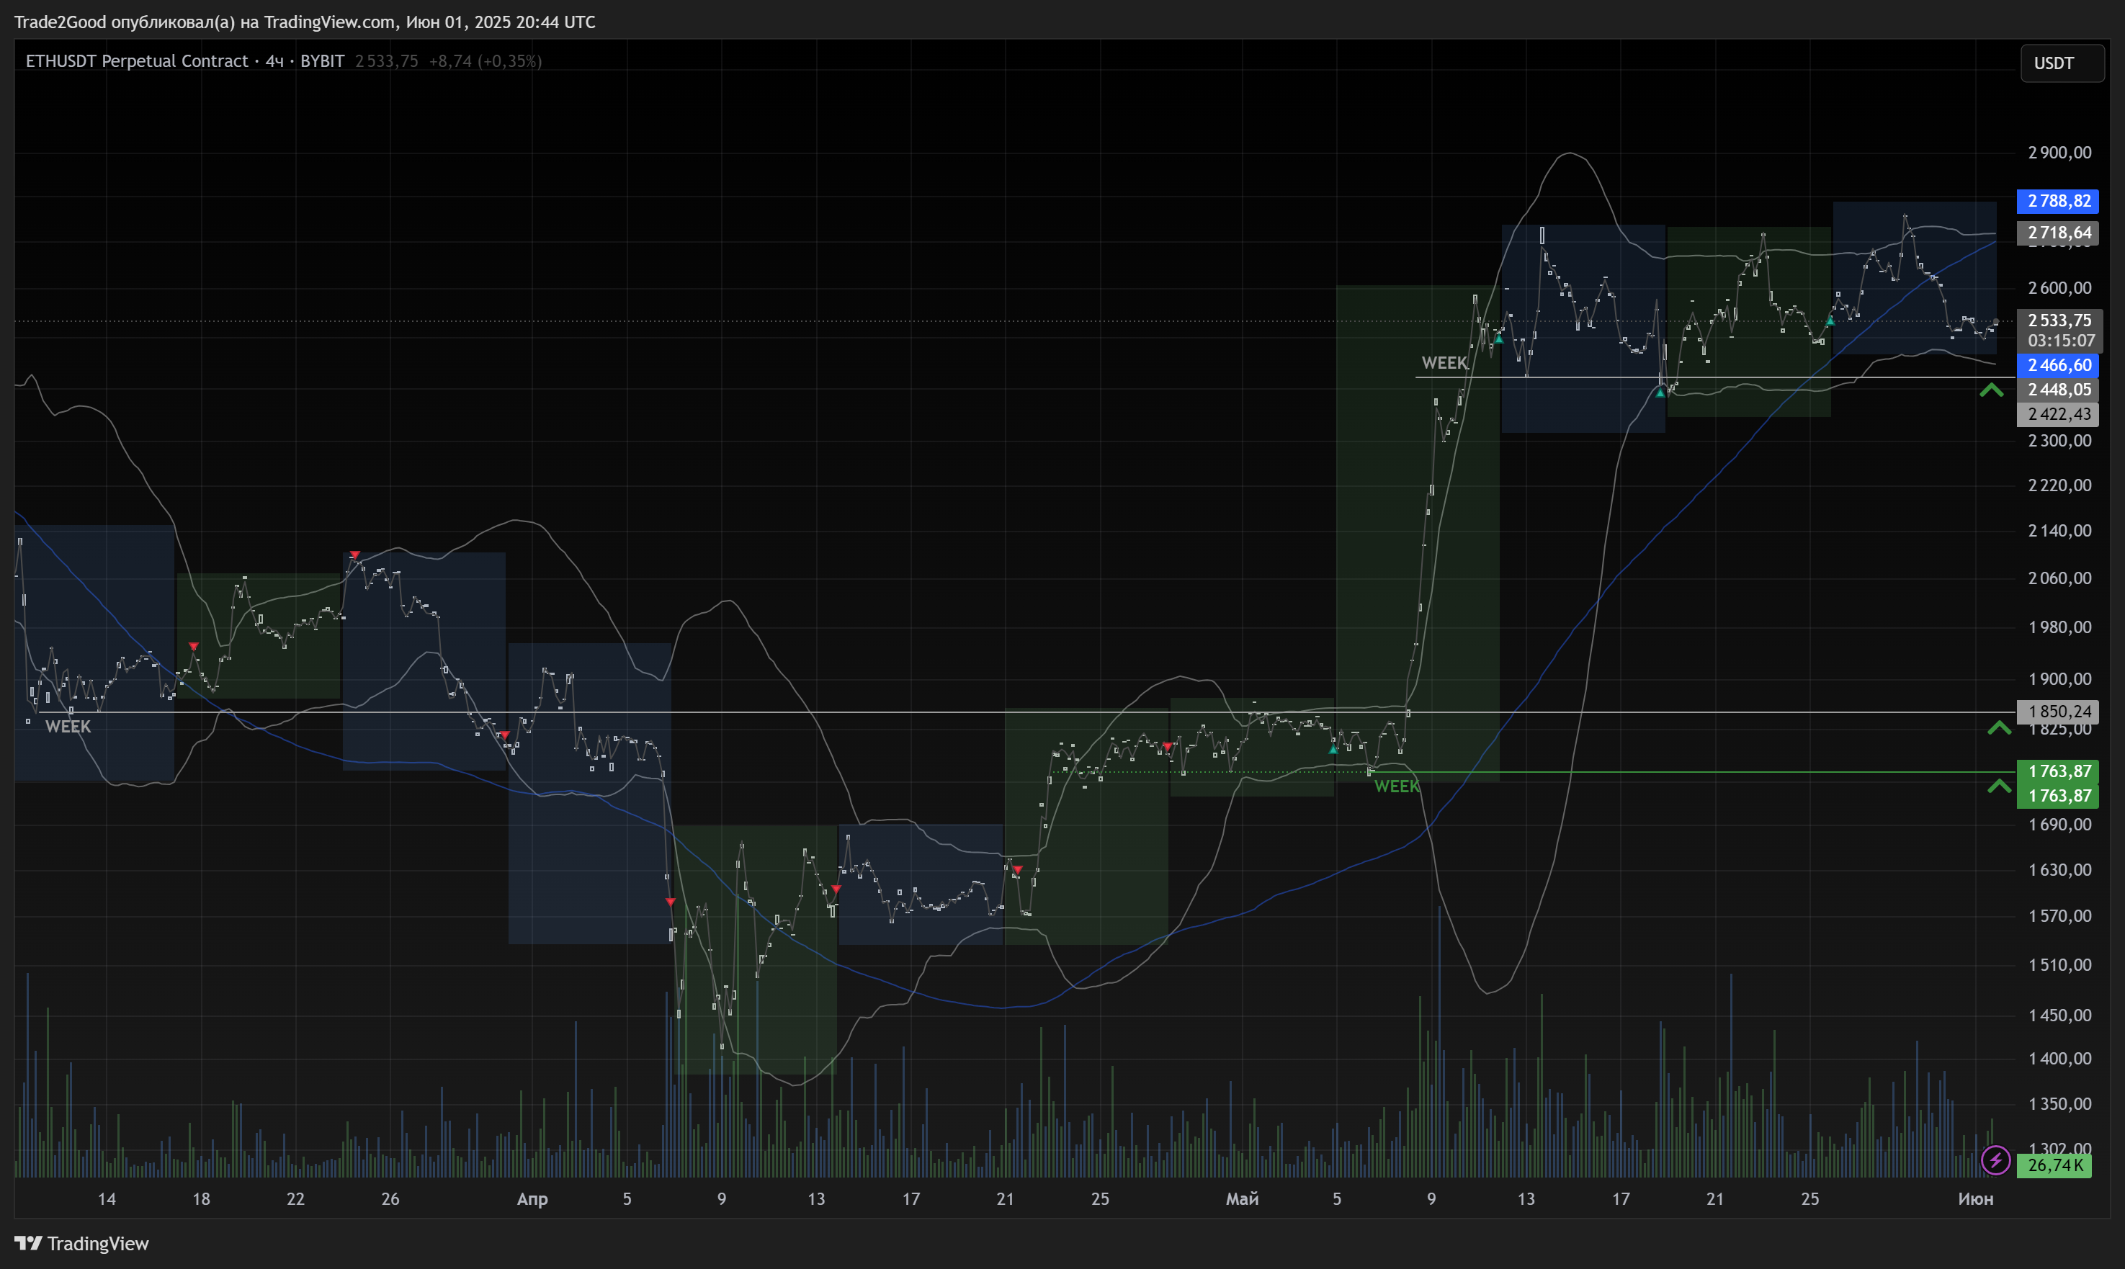
Task: Click current price label 2 533,75
Action: [x=2059, y=320]
